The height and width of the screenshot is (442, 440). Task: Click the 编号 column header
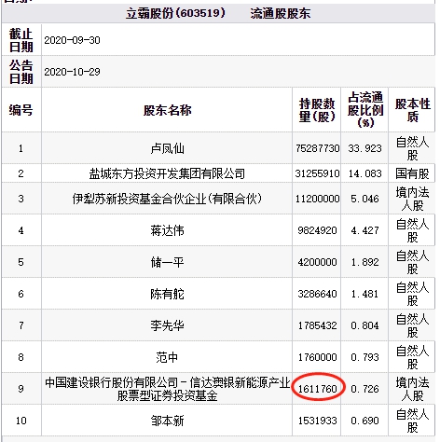(x=21, y=110)
